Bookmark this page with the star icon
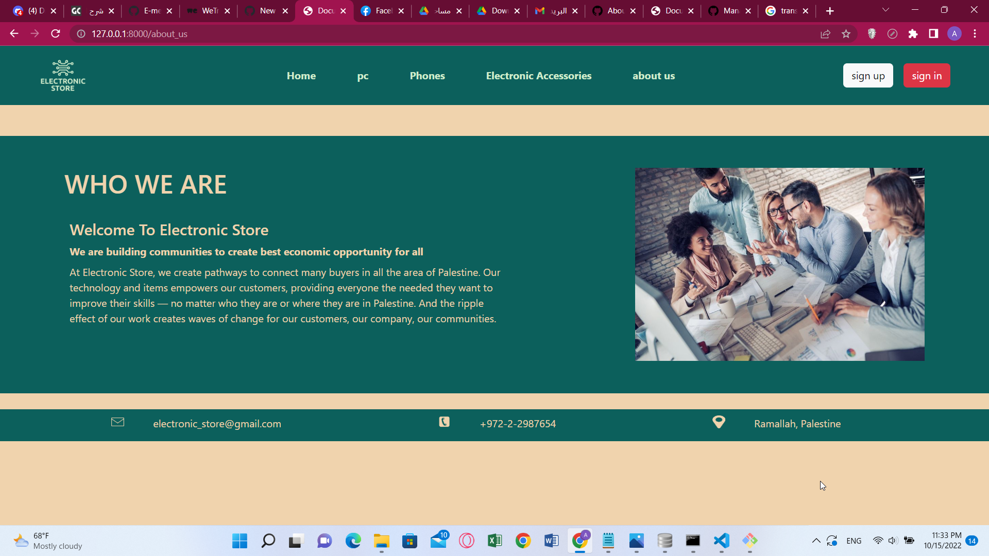The width and height of the screenshot is (989, 556). click(846, 33)
